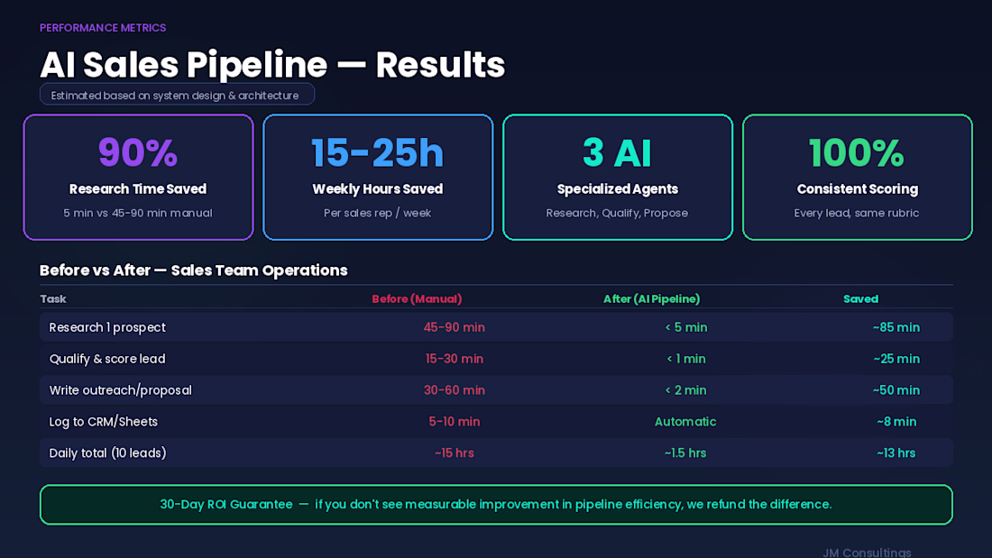Viewport: 992px width, 558px height.
Task: Click the '45-90 min' cell
Action: (455, 327)
